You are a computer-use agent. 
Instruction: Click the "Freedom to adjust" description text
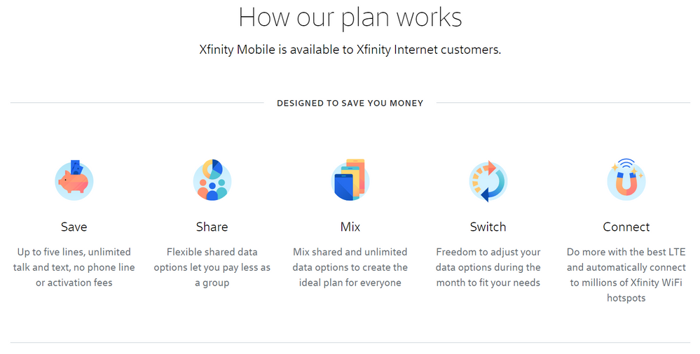pos(488,267)
